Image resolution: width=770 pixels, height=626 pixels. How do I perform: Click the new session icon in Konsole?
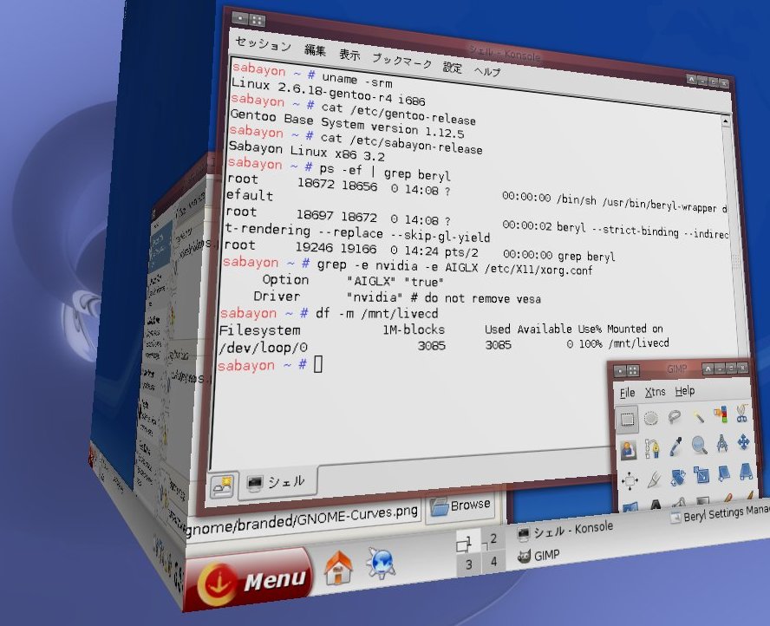click(x=222, y=485)
